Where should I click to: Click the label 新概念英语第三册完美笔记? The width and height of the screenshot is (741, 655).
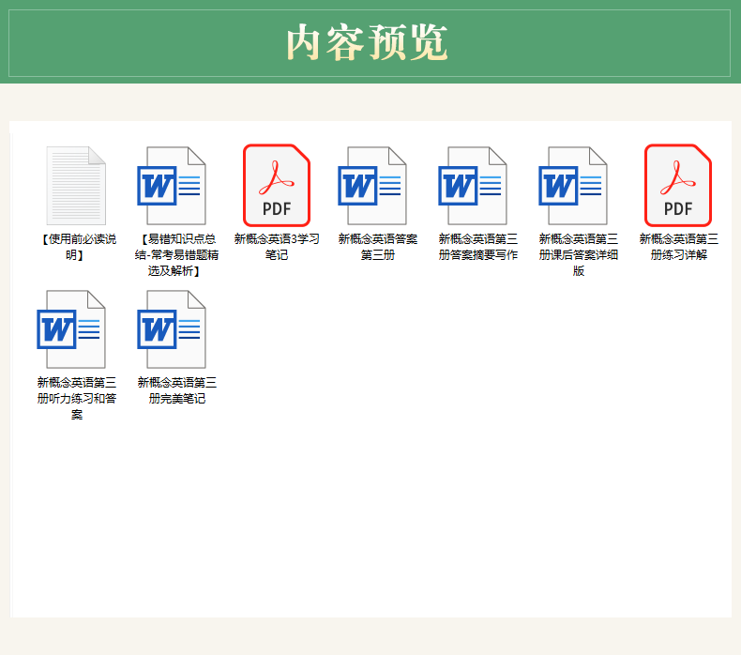(176, 390)
